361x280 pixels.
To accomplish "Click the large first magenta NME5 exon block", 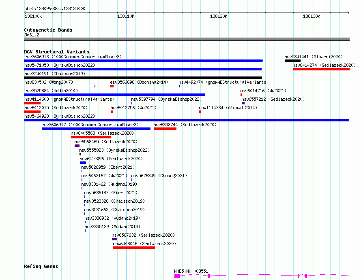I will click(x=177, y=276).
